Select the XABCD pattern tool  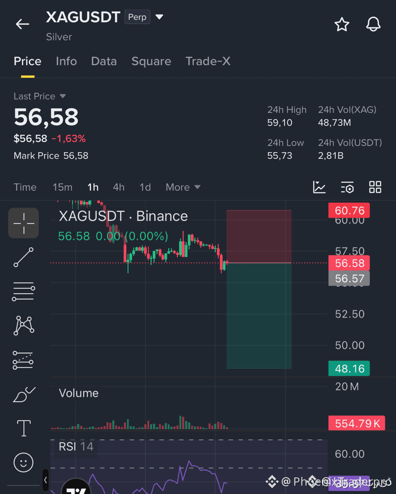(x=23, y=326)
